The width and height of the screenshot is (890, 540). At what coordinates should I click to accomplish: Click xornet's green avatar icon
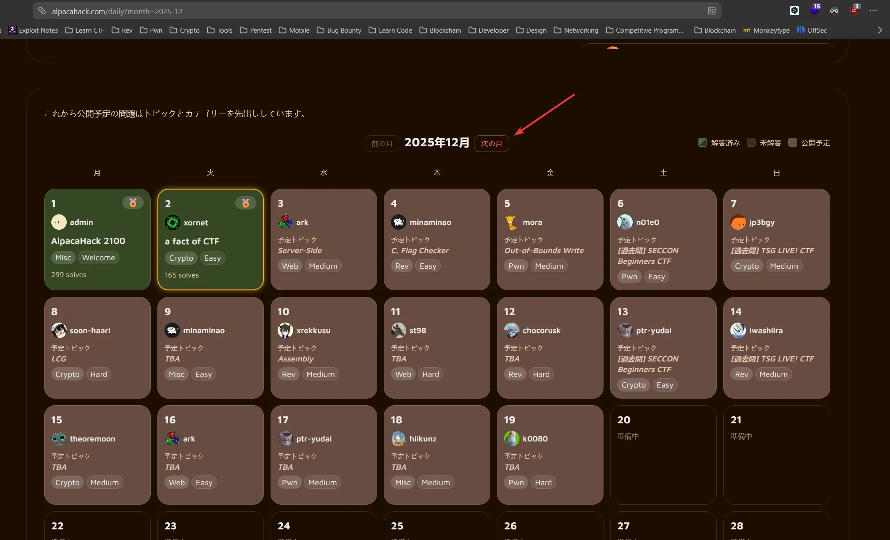(x=172, y=223)
